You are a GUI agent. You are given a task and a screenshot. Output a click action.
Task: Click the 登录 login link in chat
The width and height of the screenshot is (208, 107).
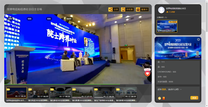coord(164,90)
